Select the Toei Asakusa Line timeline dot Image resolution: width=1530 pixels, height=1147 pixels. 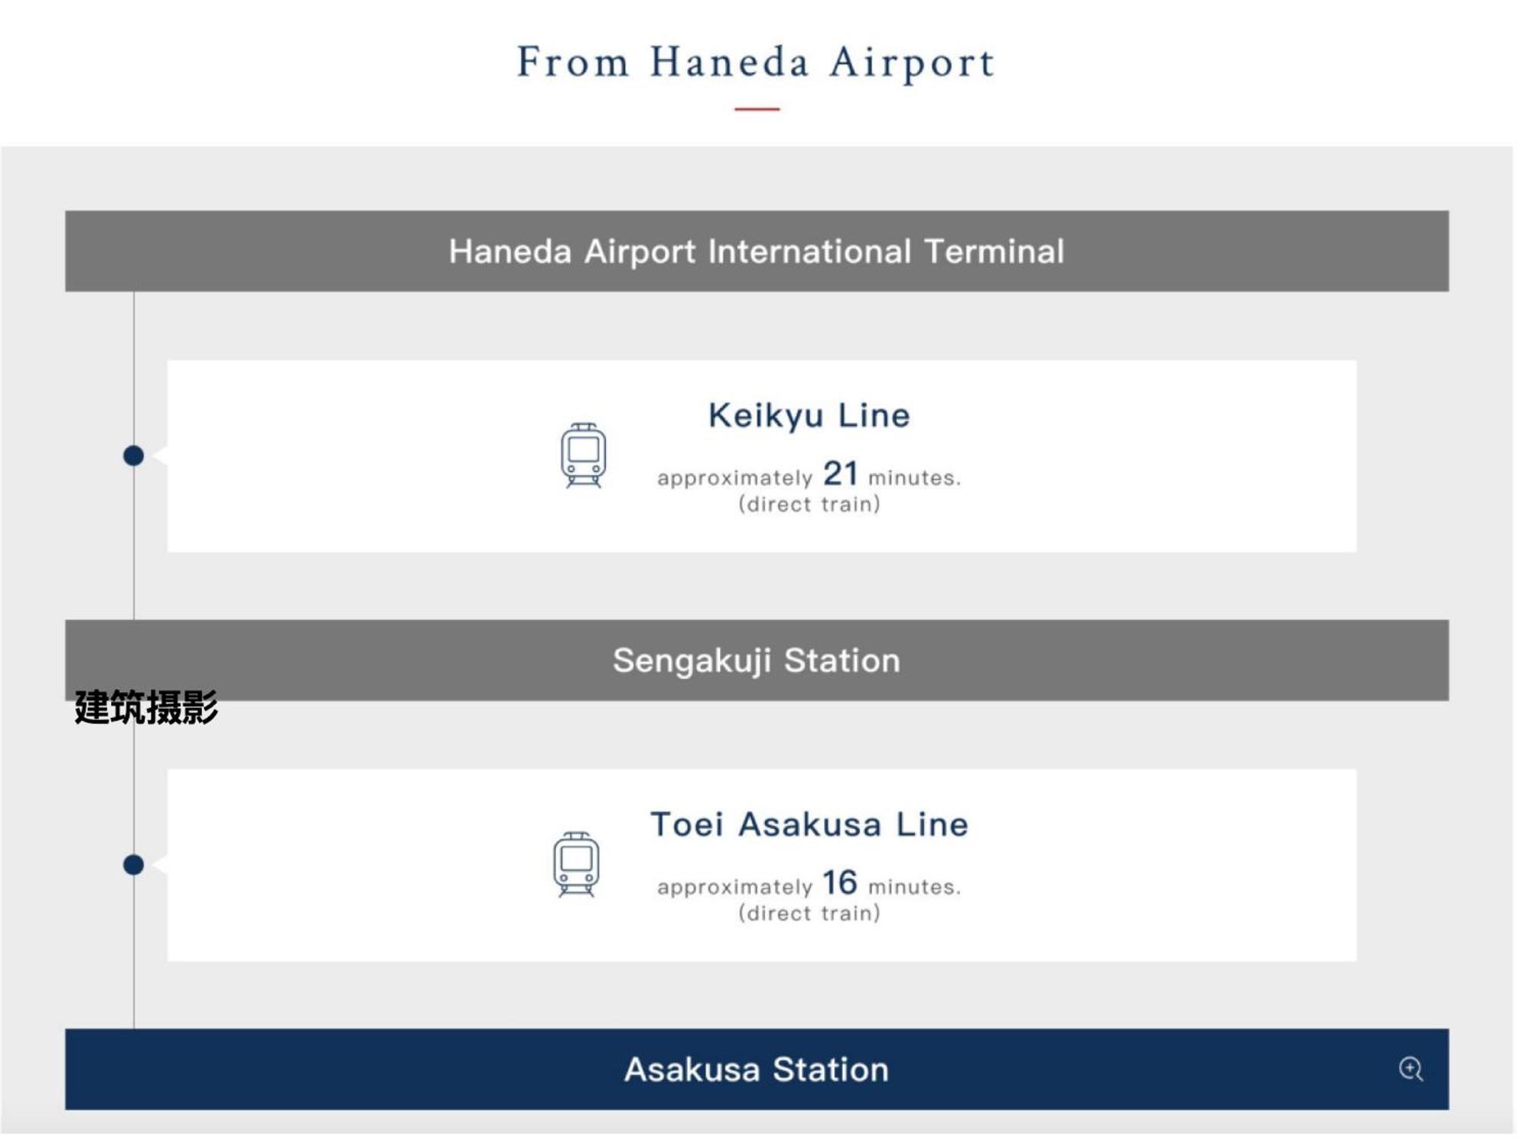click(134, 865)
